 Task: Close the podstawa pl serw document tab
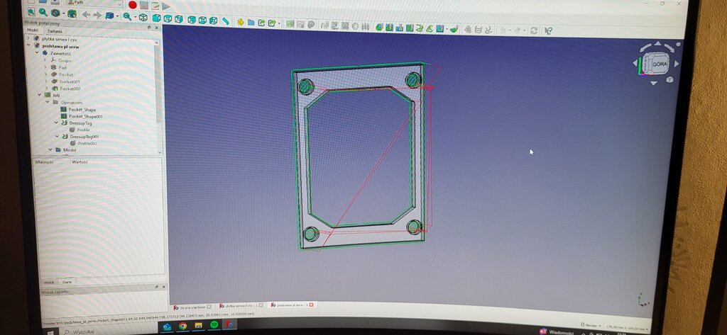pyautogui.click(x=310, y=305)
